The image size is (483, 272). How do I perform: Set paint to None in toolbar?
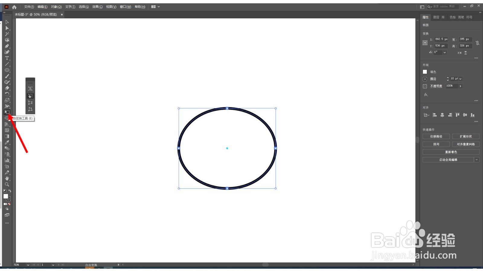(9, 204)
